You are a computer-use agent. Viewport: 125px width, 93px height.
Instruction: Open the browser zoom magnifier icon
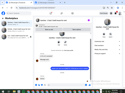pyautogui.click(x=108, y=8)
